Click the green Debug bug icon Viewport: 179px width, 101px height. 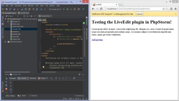67,9
